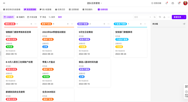
Task: Open the 我创建的 view
Action: tap(87, 9)
